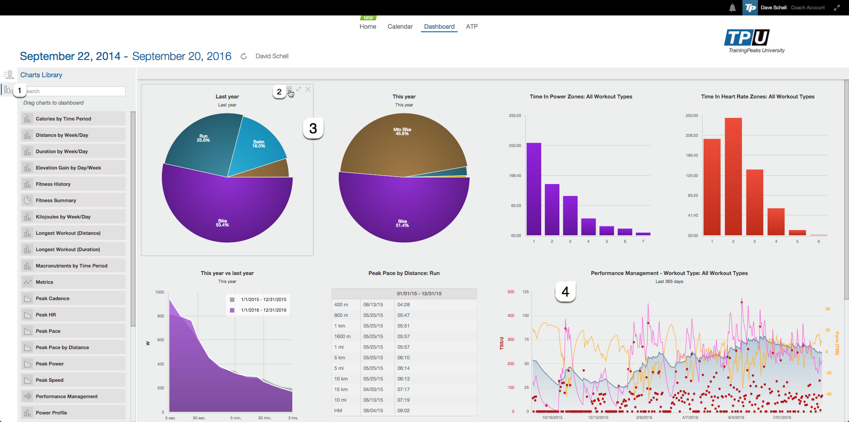Click the Peak HR chart icon
Viewport: 849px width, 422px height.
[x=27, y=315]
